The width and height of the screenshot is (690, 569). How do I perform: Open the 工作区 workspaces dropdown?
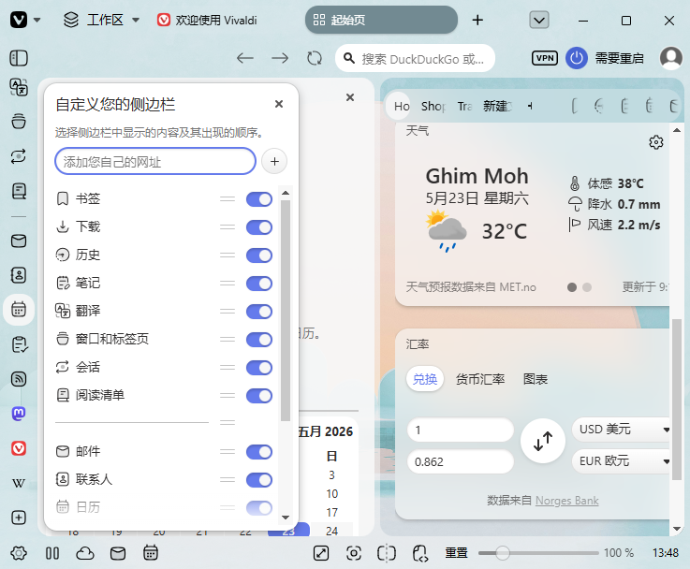101,20
